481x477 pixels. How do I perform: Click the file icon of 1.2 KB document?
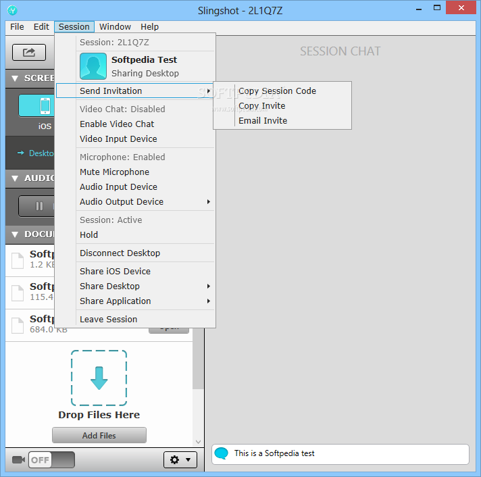click(x=18, y=261)
